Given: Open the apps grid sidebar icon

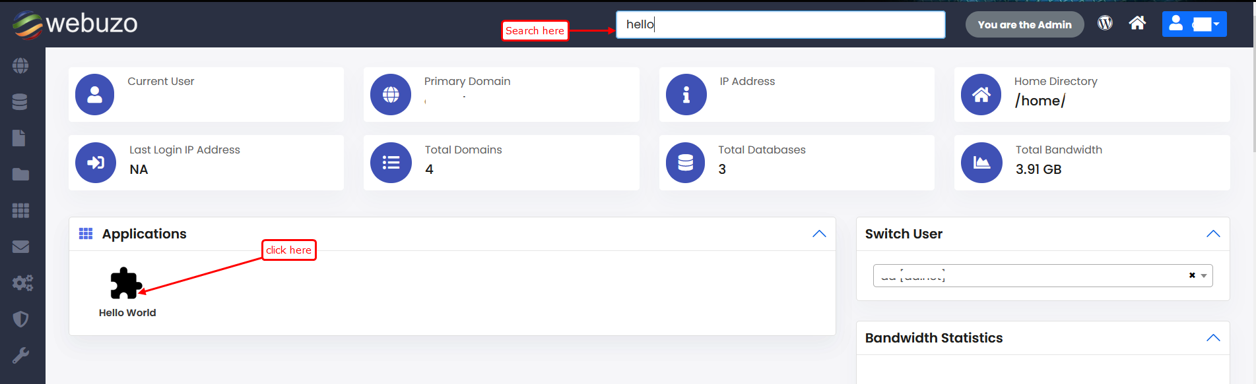Looking at the screenshot, I should 20,211.
